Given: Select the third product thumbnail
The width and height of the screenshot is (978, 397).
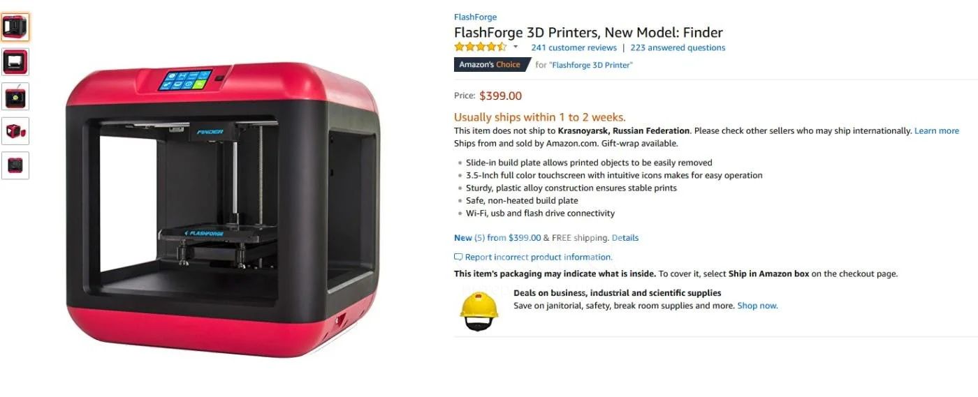Looking at the screenshot, I should click(15, 97).
